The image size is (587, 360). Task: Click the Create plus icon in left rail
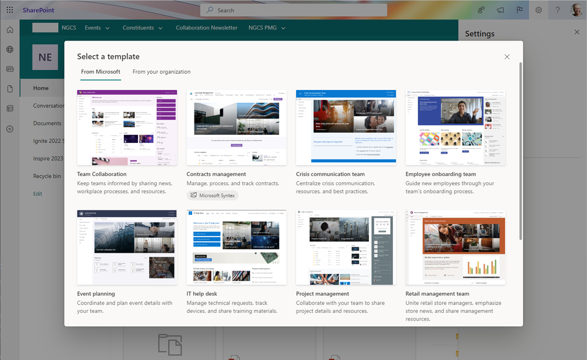(x=10, y=129)
